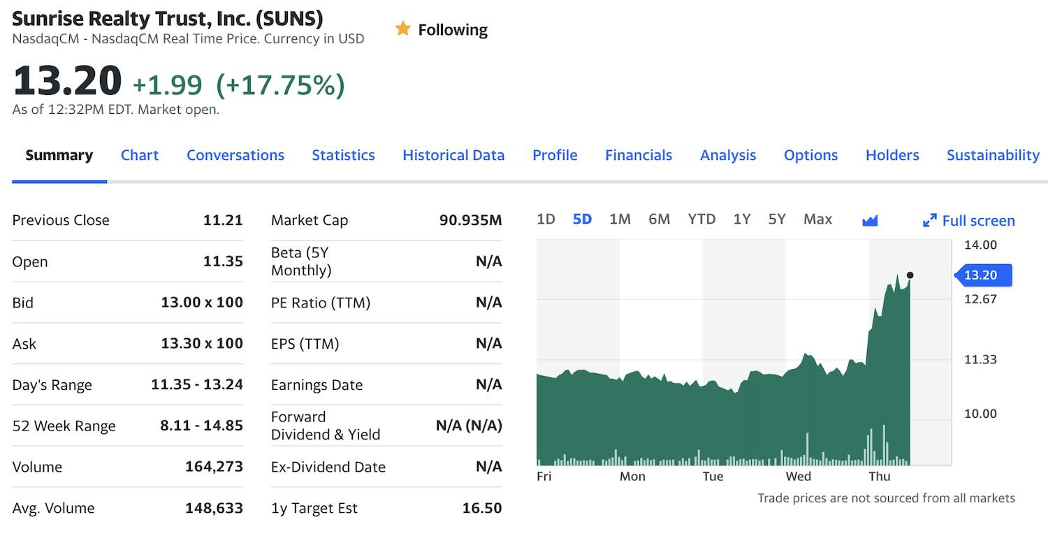This screenshot has width=1048, height=536.
Task: Click the 1y Target Est value 16.50
Action: click(482, 508)
